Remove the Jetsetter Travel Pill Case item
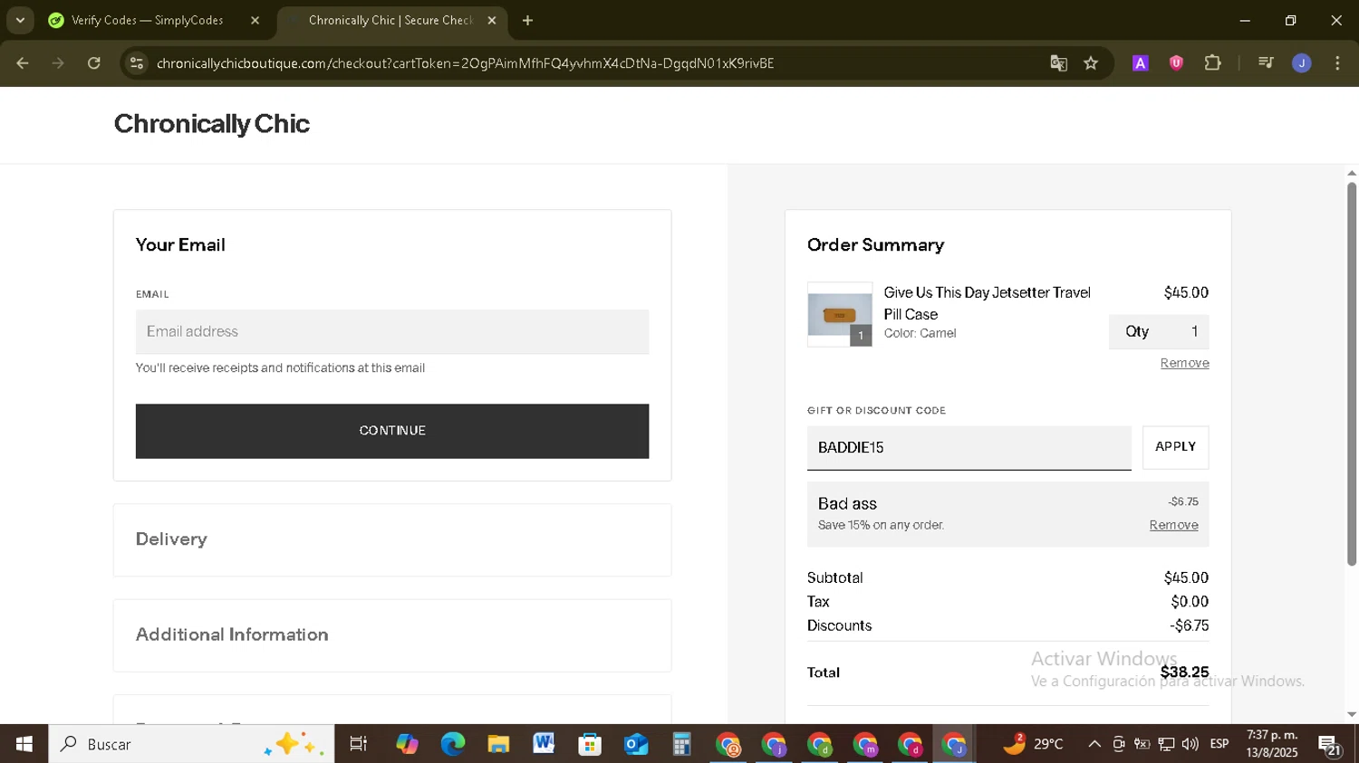This screenshot has height=763, width=1359. point(1184,363)
